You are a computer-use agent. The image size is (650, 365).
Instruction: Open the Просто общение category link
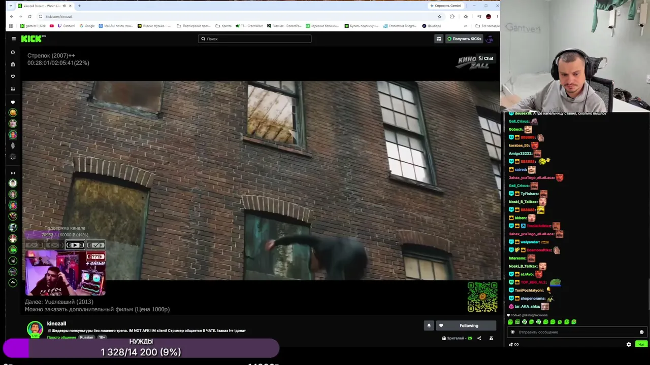(x=61, y=337)
